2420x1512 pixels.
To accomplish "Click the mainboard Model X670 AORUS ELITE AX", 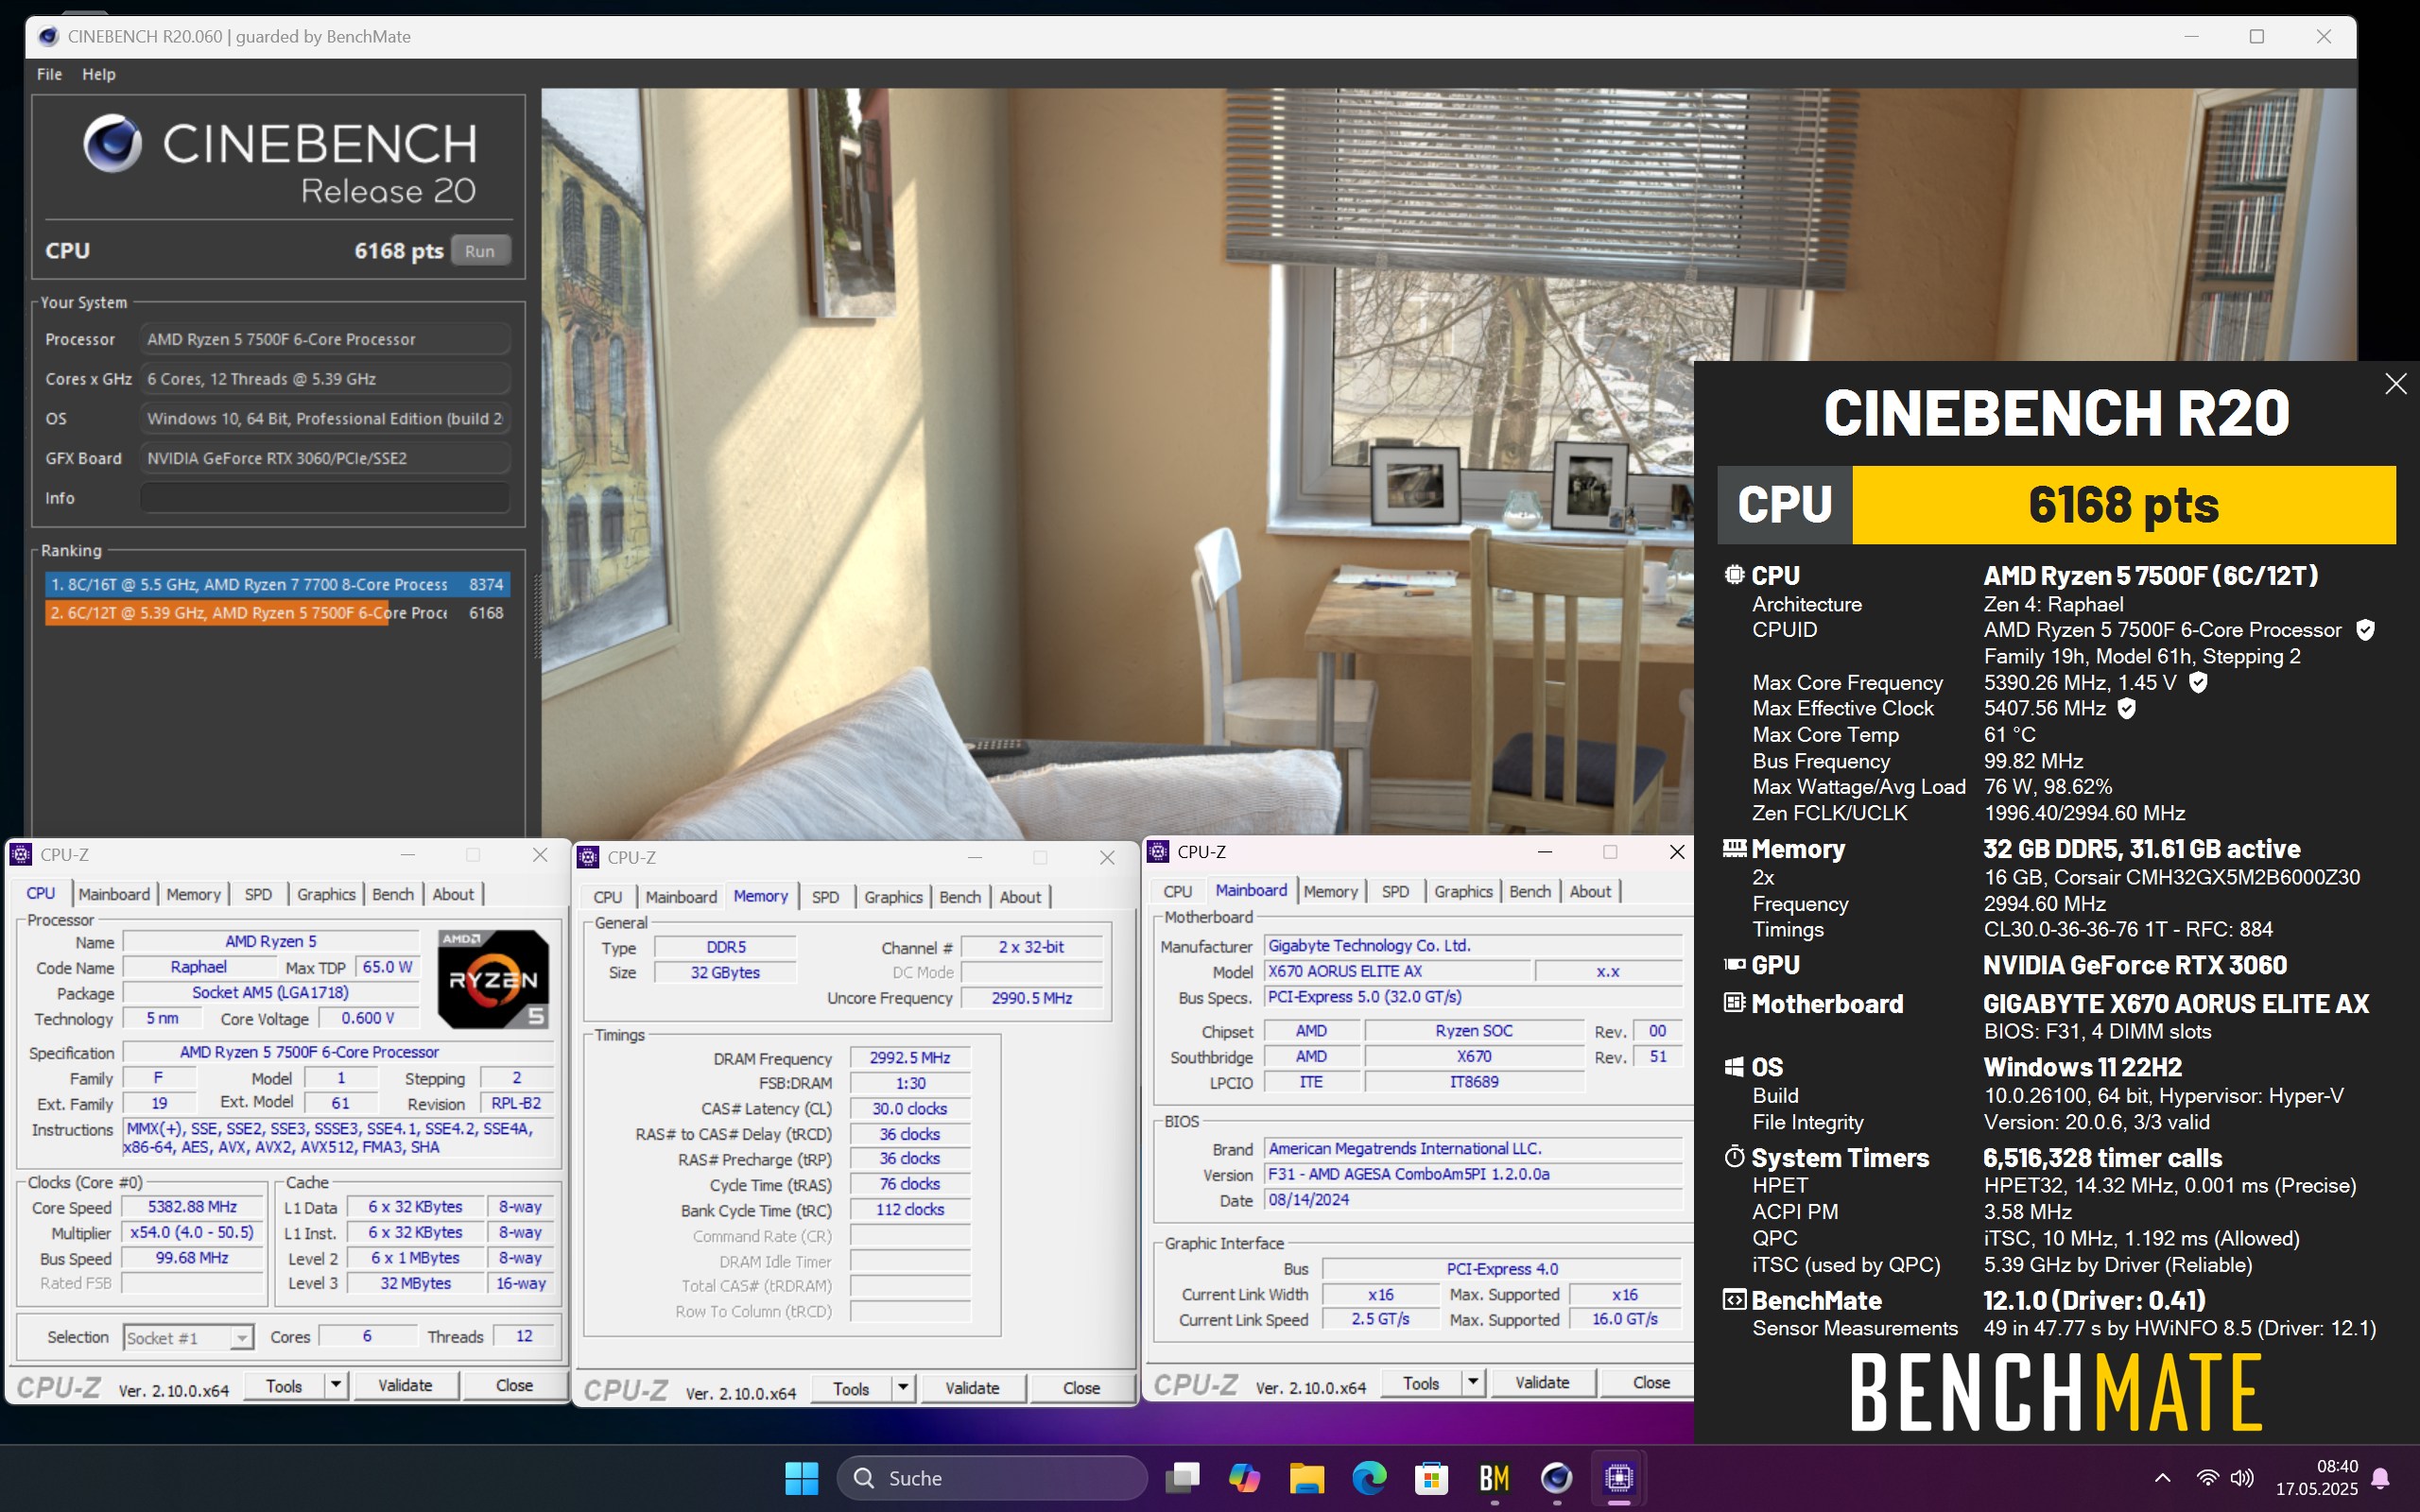I will click(1397, 971).
